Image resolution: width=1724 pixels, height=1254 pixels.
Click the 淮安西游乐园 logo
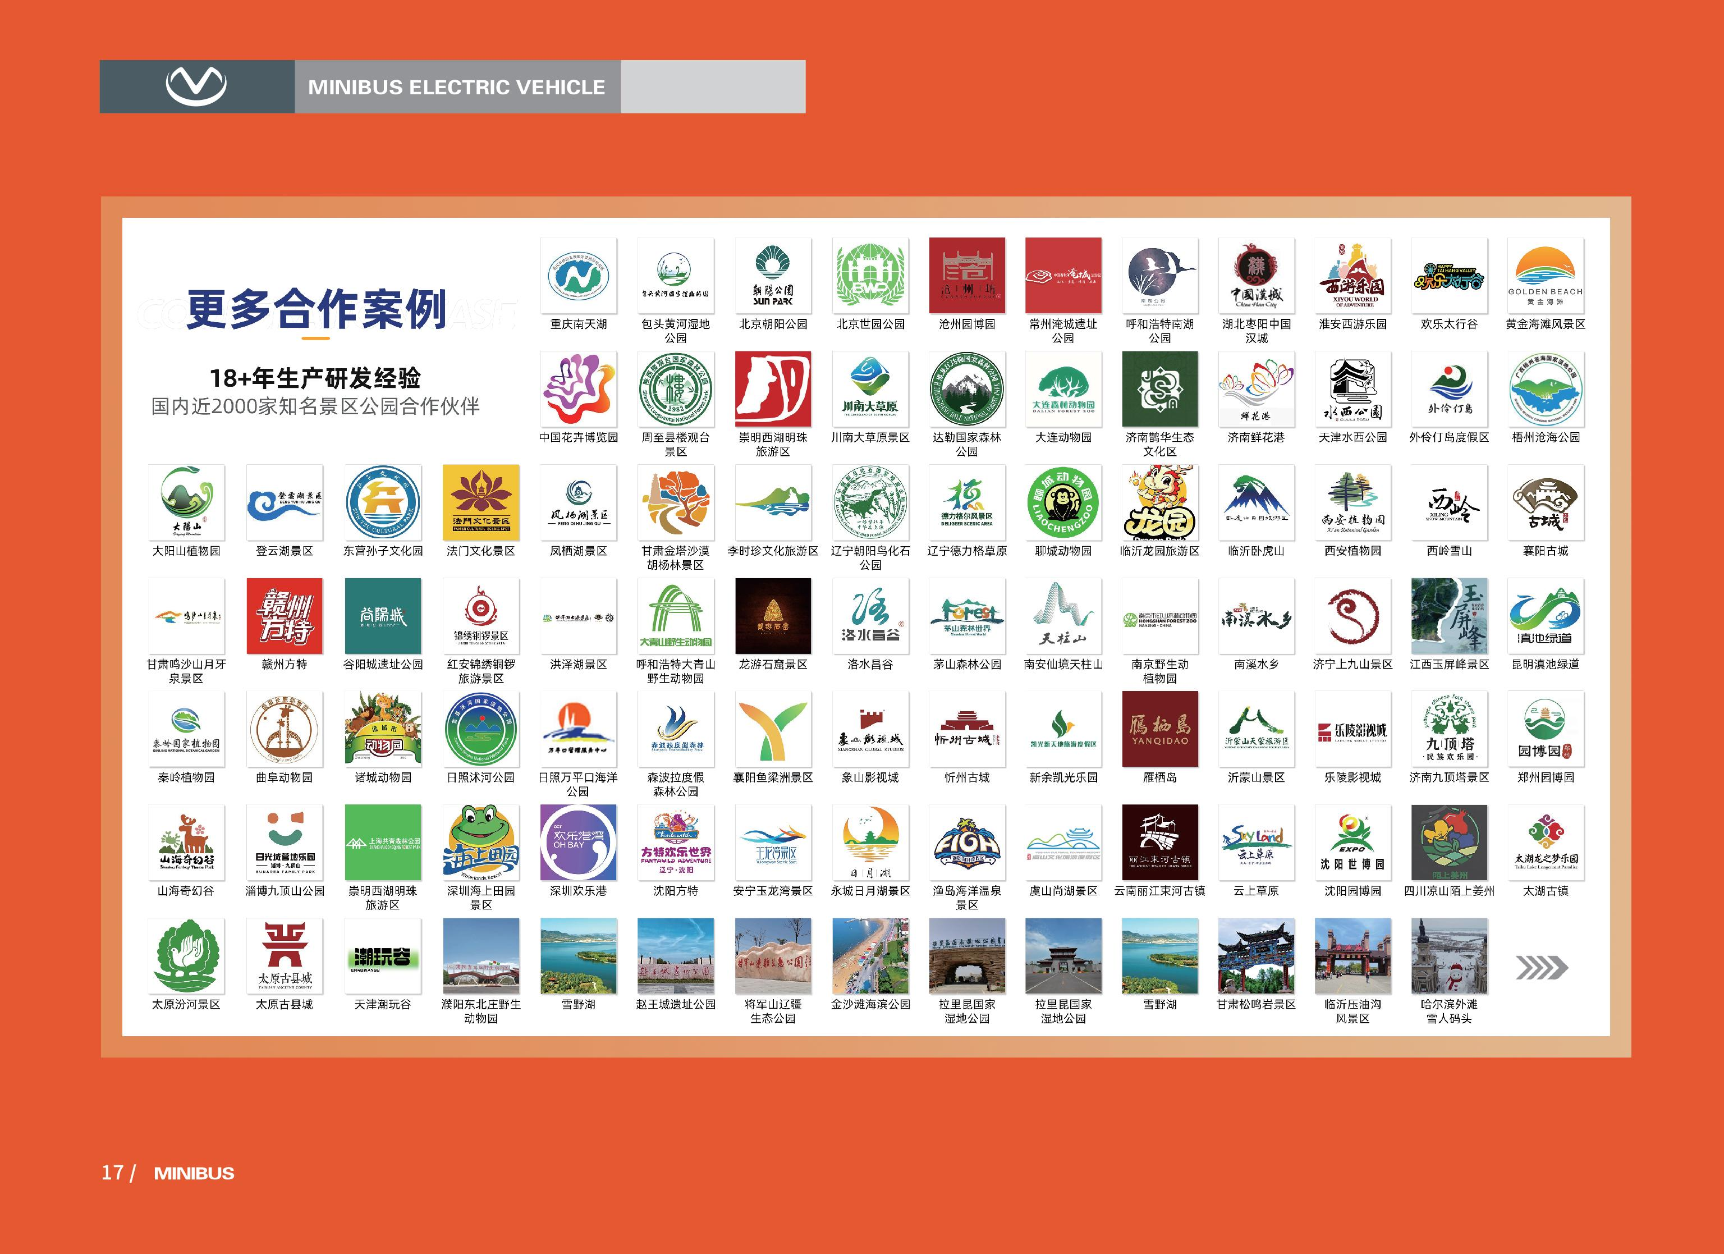pos(1353,276)
